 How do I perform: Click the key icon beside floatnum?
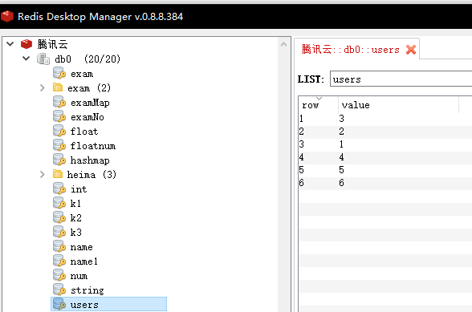point(59,145)
